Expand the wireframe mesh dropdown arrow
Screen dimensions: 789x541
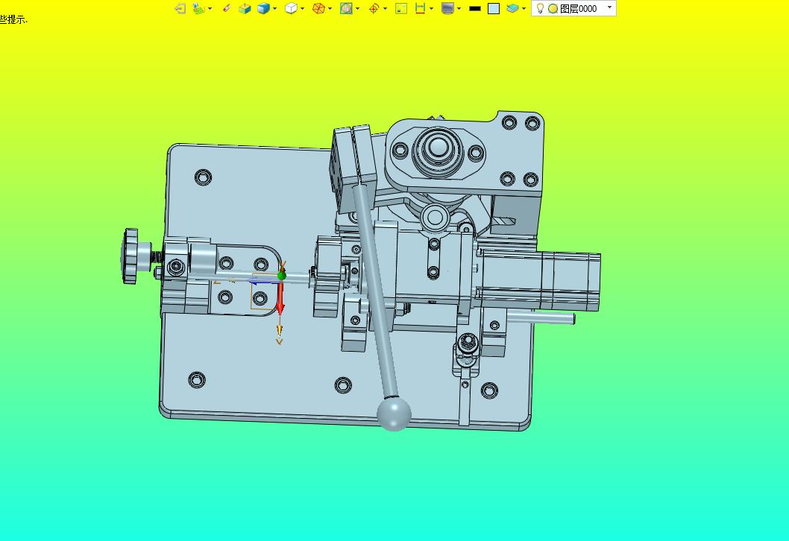pos(330,8)
